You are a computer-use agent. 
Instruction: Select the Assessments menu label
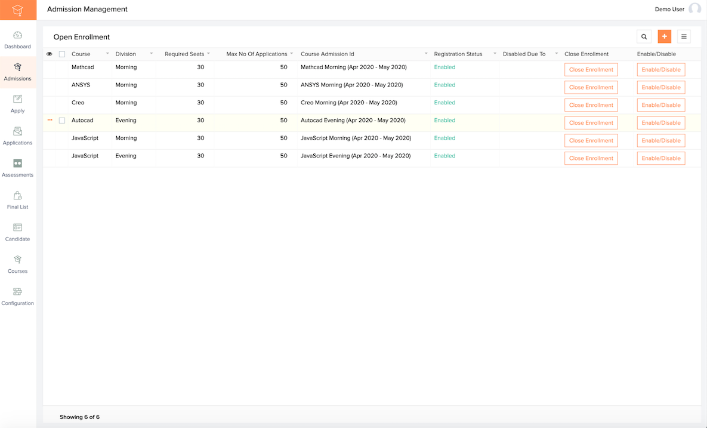click(17, 174)
